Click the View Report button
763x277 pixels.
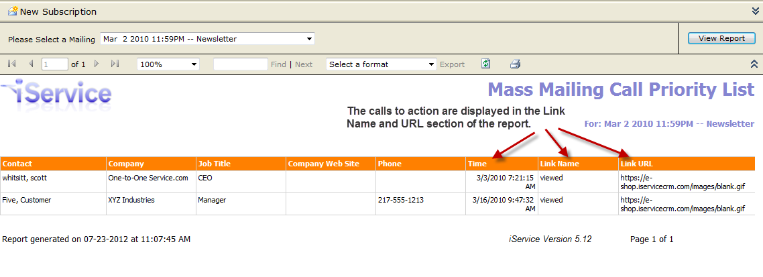coord(721,38)
